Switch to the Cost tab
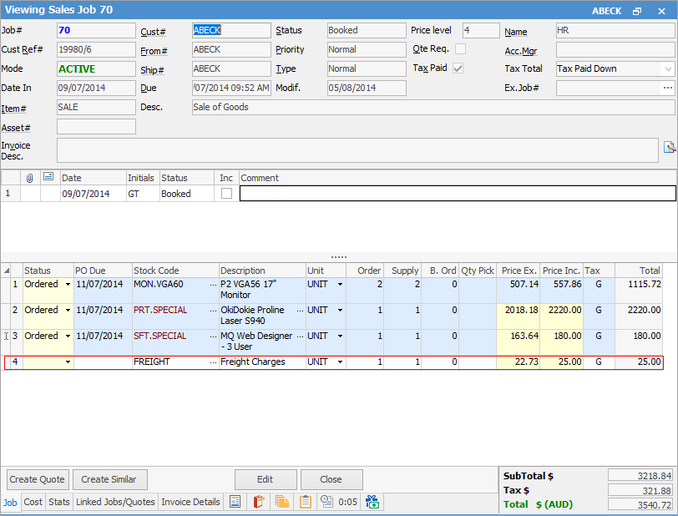 click(x=33, y=502)
